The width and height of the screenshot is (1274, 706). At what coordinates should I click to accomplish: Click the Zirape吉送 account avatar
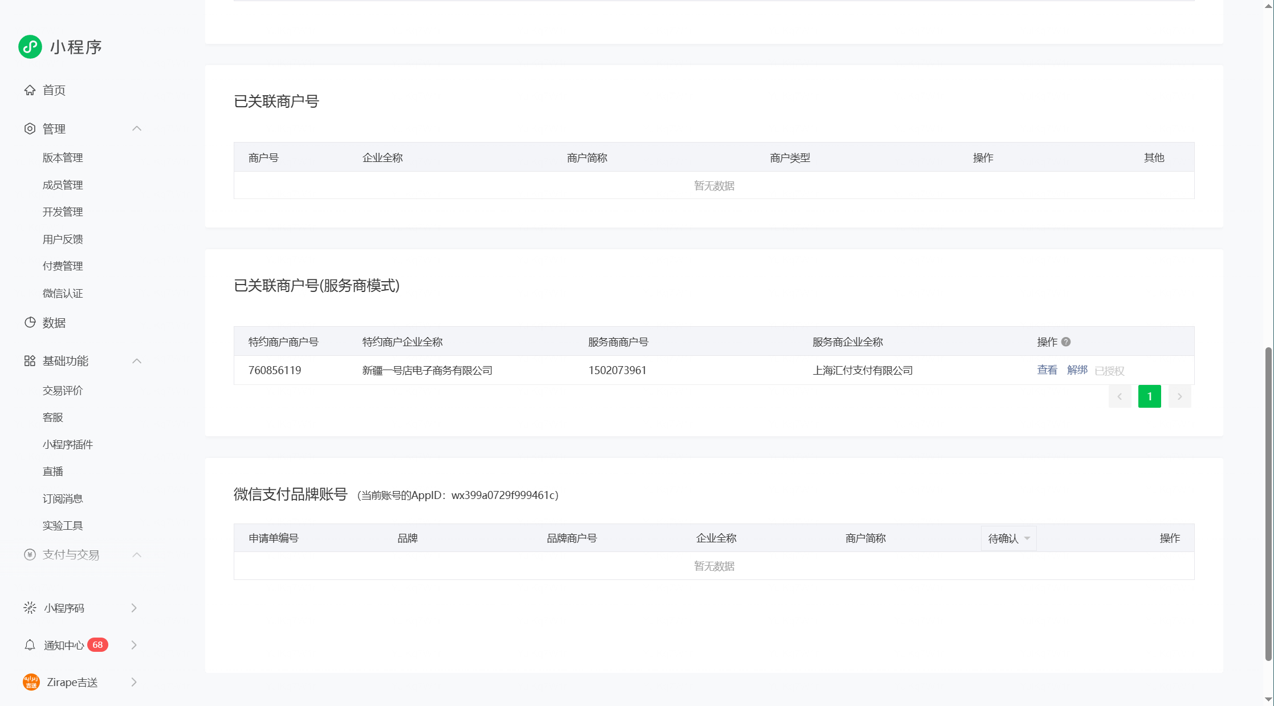coord(31,682)
